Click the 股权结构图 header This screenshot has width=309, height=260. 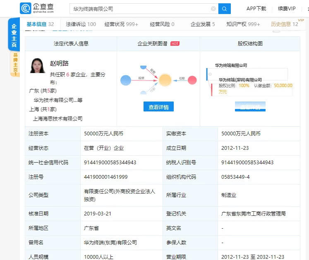click(x=250, y=44)
